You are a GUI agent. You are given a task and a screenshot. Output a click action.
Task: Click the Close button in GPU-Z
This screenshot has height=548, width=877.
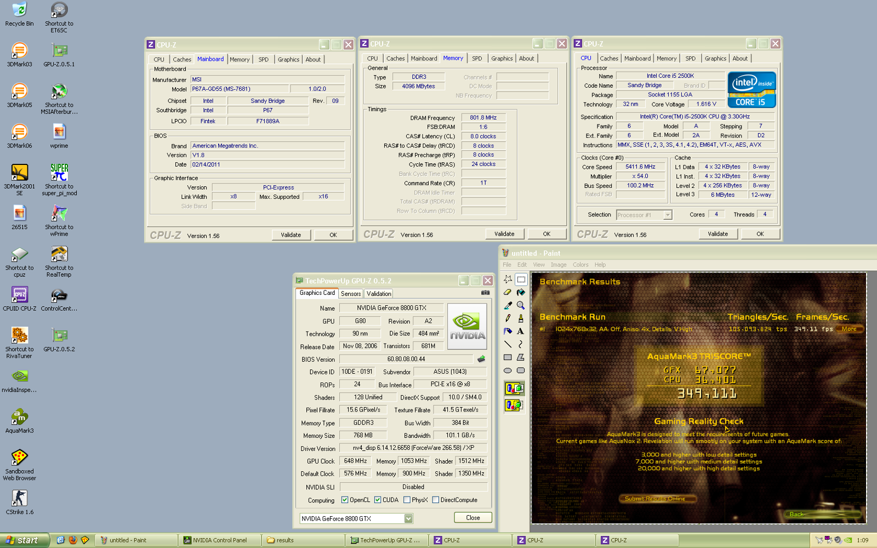(x=473, y=518)
